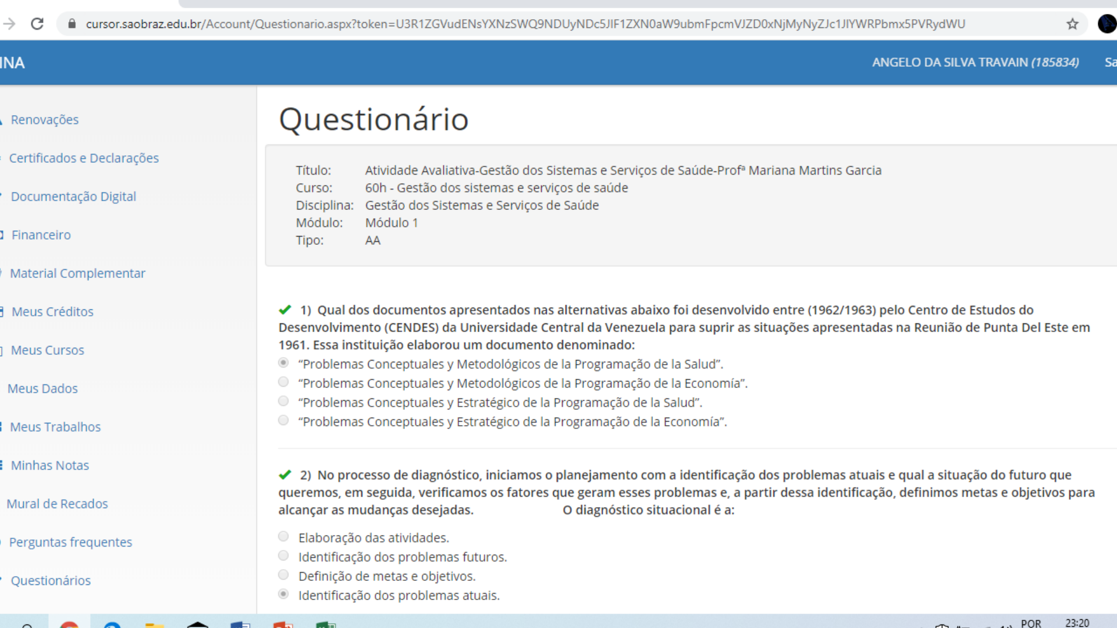1117x628 pixels.
Task: Choose 'Estratégico de la Programação de la Salud' option
Action: (283, 401)
